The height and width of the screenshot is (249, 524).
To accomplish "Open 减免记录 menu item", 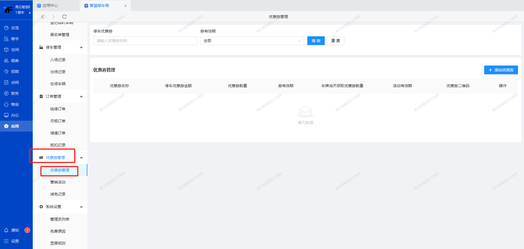I will [x=58, y=194].
